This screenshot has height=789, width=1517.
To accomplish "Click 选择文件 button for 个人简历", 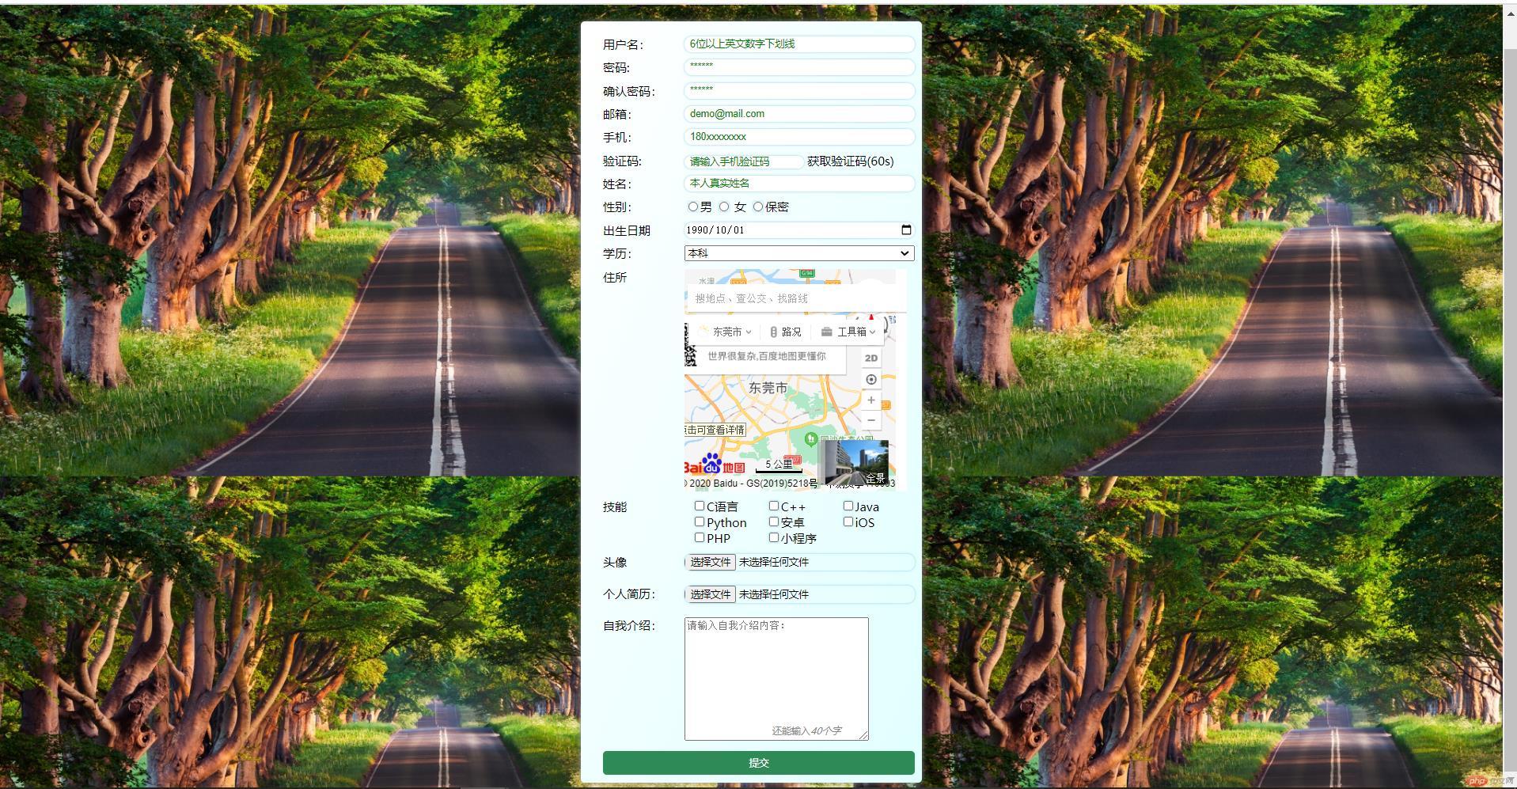I will [711, 594].
